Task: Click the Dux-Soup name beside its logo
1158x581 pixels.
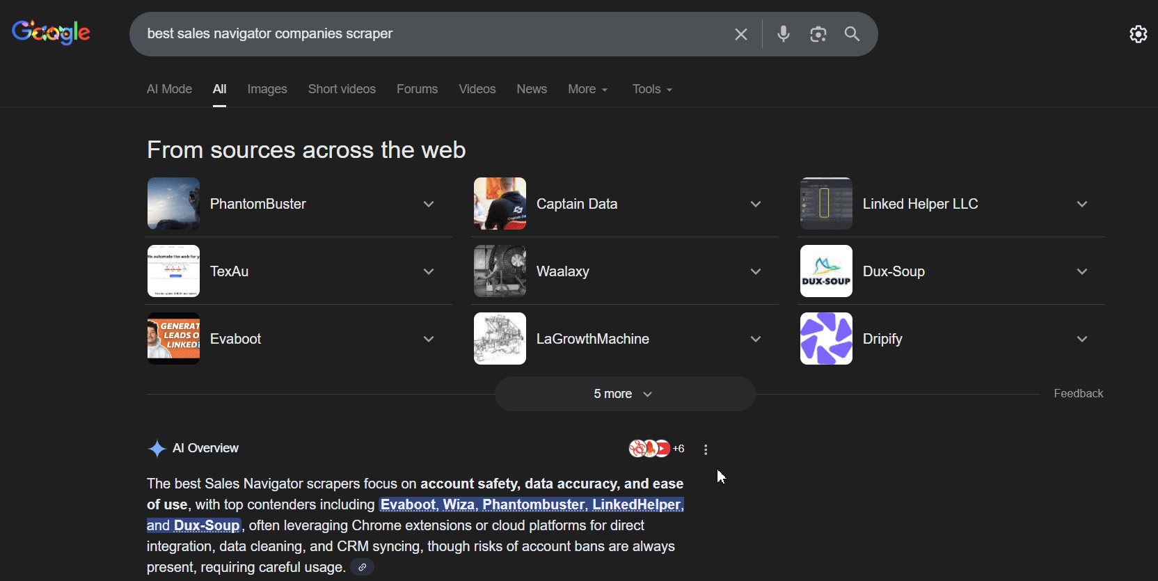Action: [x=894, y=271]
